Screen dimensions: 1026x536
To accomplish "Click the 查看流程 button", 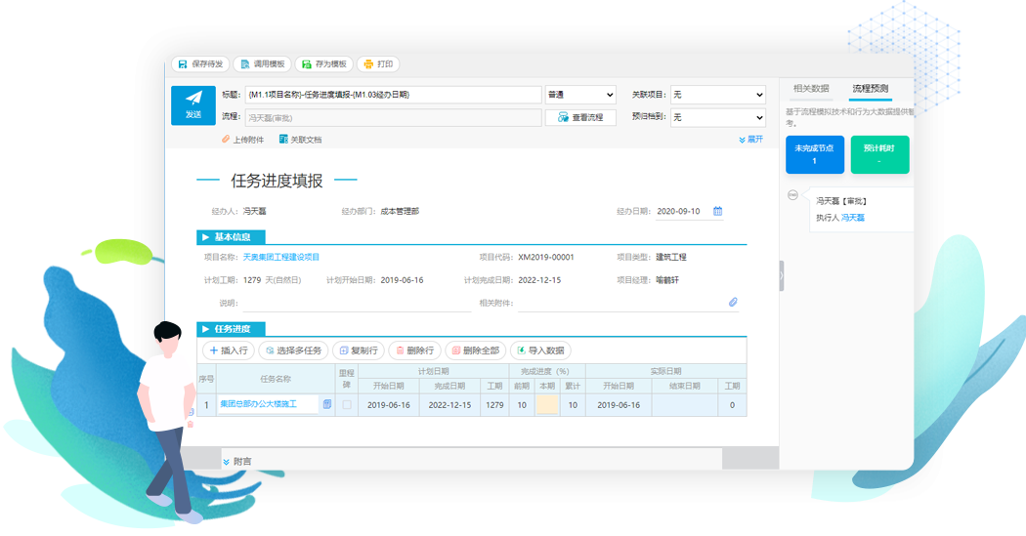I will 580,118.
